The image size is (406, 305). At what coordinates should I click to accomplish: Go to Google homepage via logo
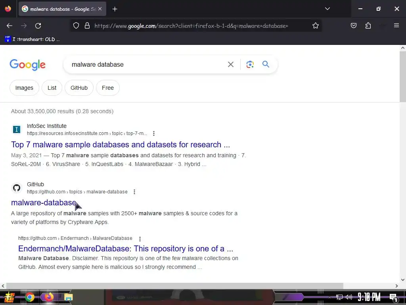tap(27, 65)
